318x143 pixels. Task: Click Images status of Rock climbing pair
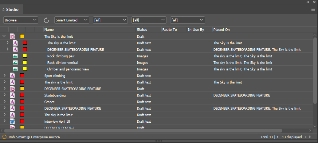point(142,56)
